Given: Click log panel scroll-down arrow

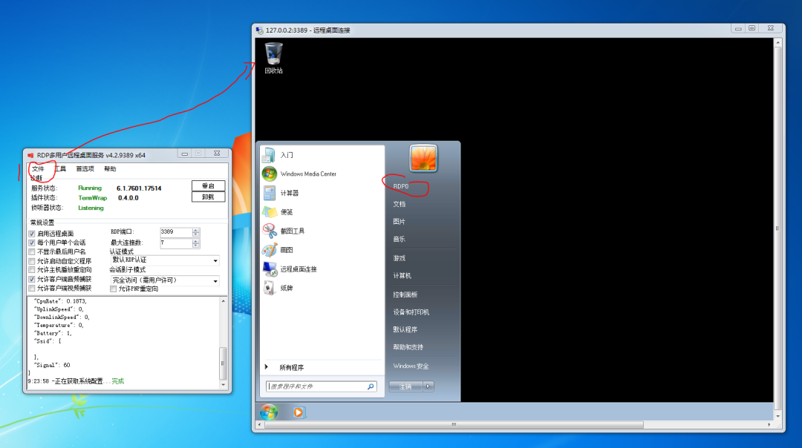Looking at the screenshot, I should tap(223, 385).
